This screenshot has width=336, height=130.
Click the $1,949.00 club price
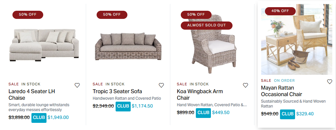[58, 117]
